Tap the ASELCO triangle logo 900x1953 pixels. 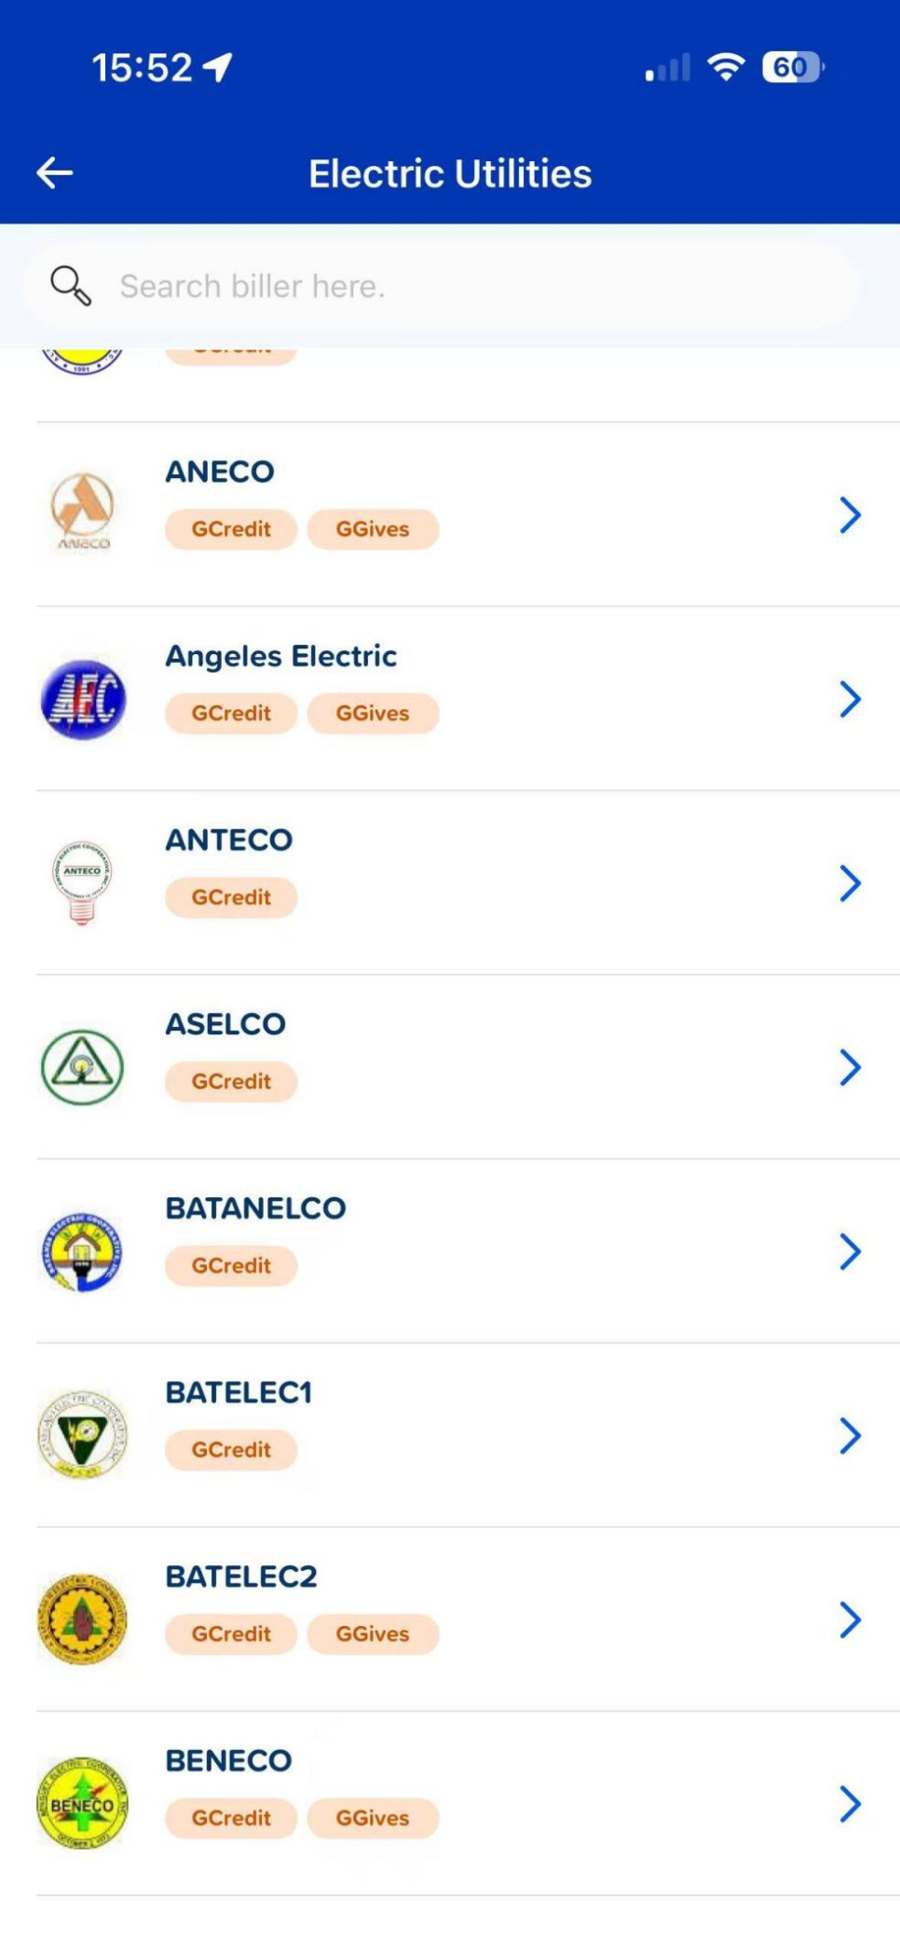coord(83,1067)
